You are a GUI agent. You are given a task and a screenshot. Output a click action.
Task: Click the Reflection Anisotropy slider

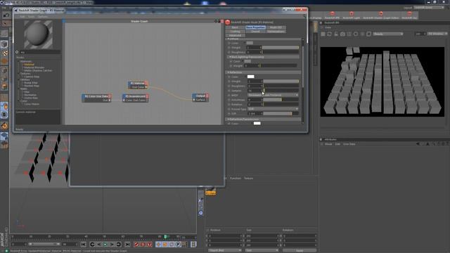281,100
